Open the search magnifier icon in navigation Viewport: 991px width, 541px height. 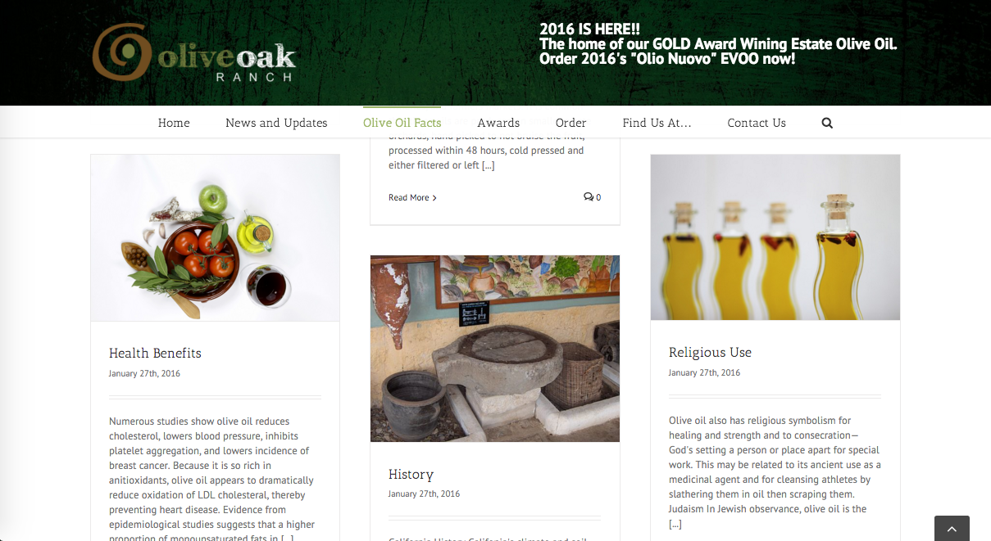click(827, 123)
